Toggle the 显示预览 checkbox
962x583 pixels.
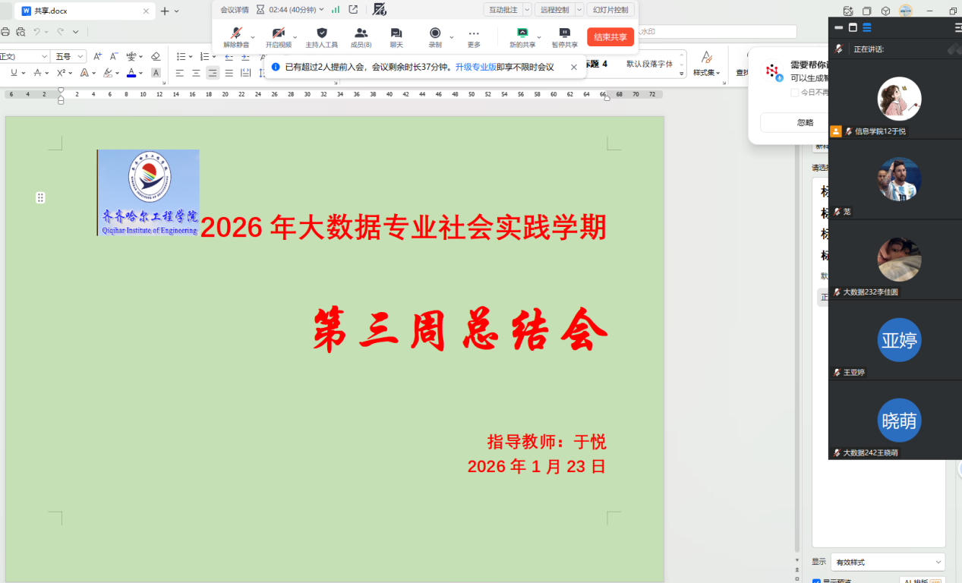pyautogui.click(x=816, y=581)
